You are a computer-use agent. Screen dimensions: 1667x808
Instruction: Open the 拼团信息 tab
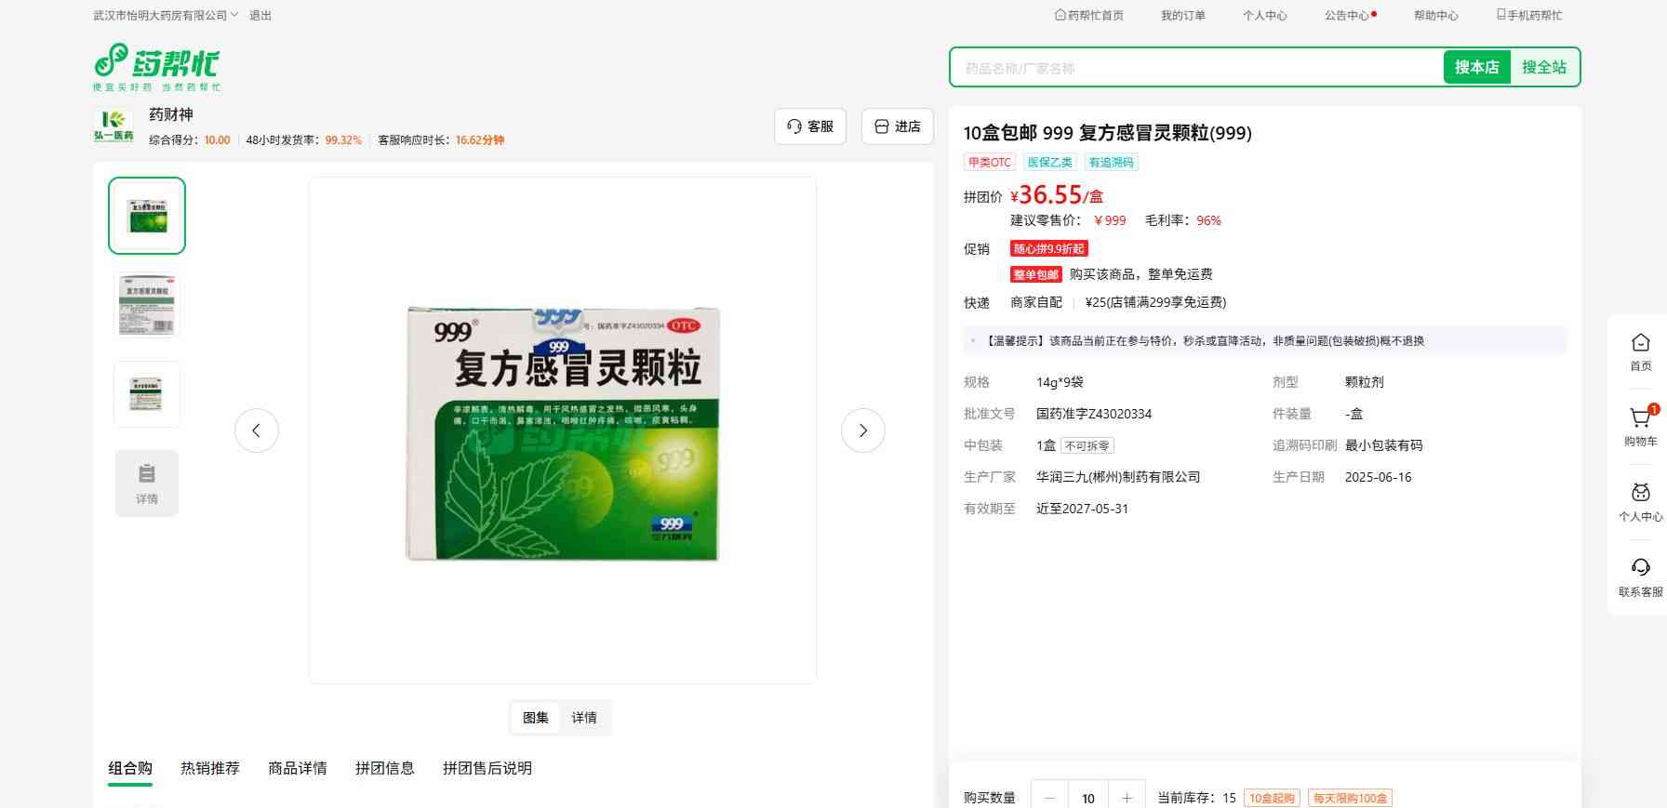point(384,768)
